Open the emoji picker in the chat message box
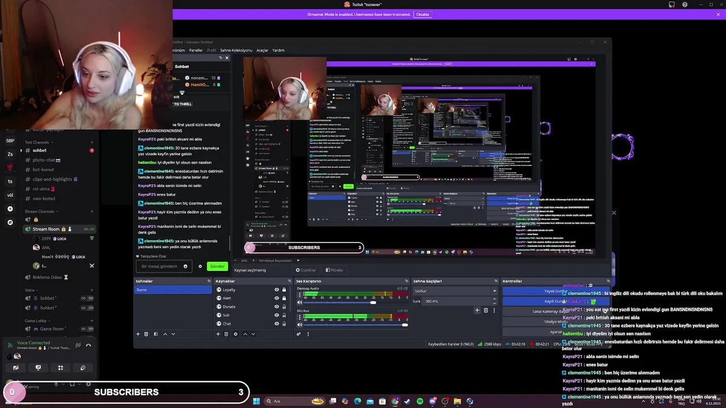The height and width of the screenshot is (408, 726). [x=185, y=266]
